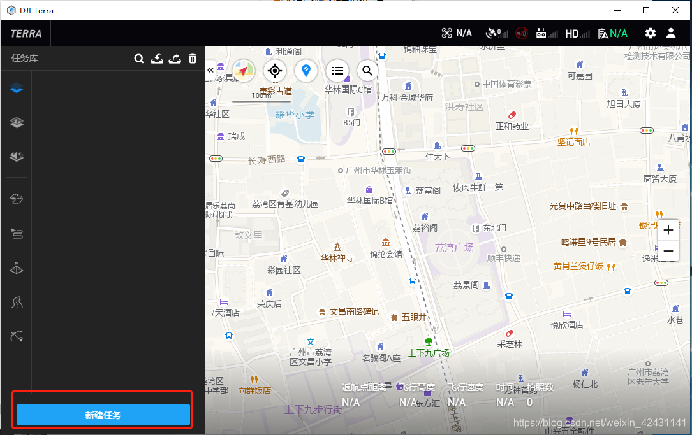Click the 新建任务 new mission button
692x435 pixels.
tap(103, 415)
